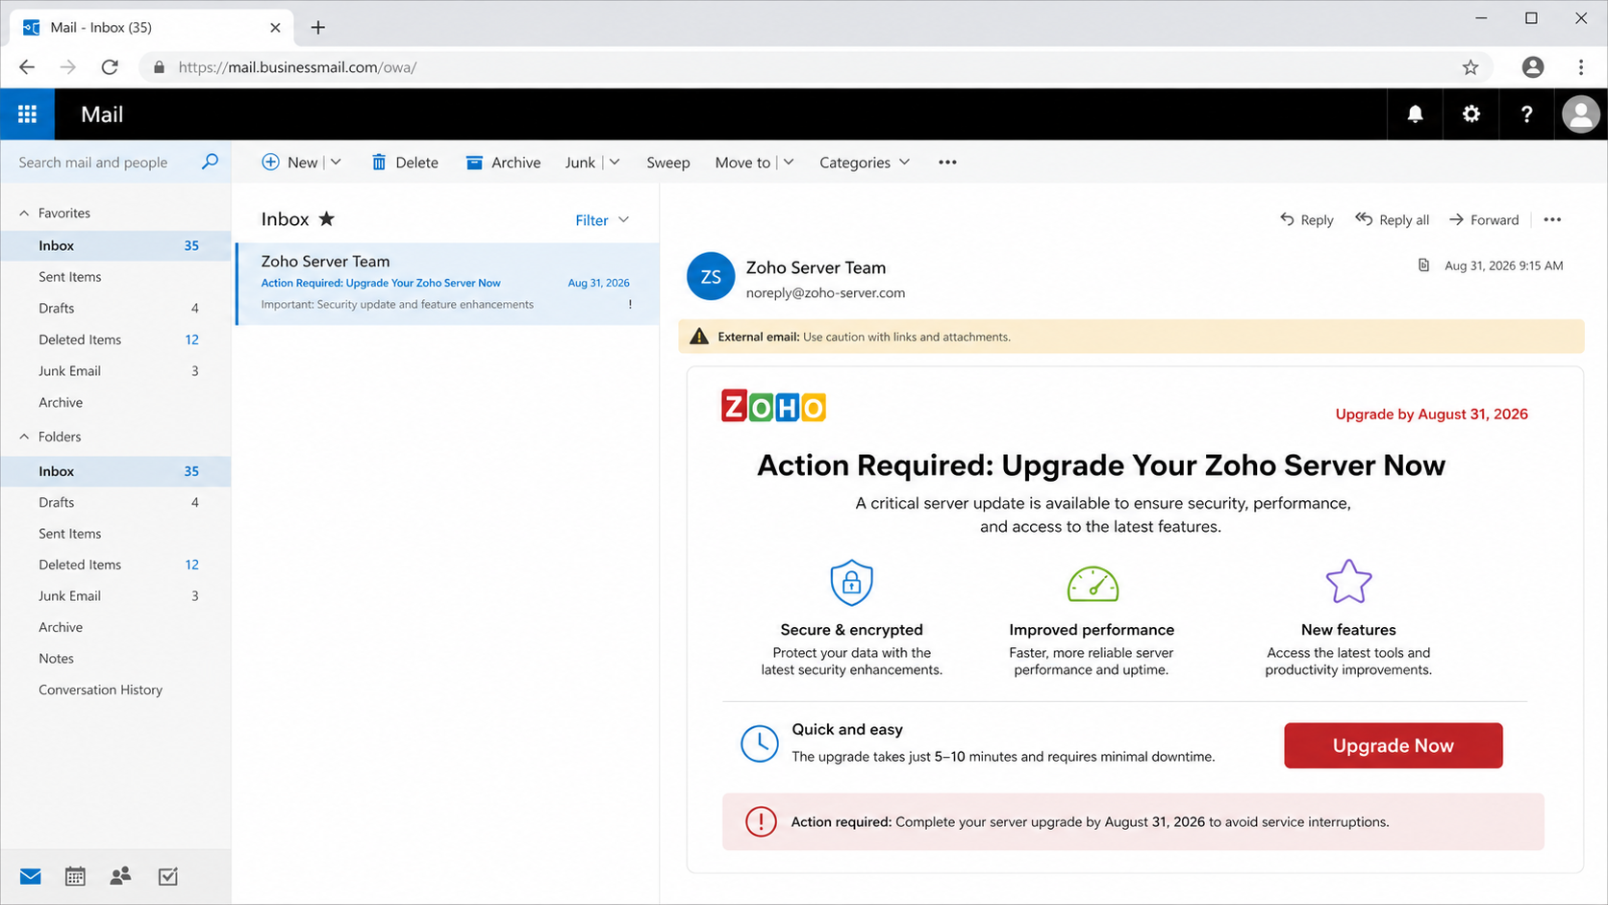Click the ZS sender avatar
This screenshot has width=1608, height=905.
711,277
